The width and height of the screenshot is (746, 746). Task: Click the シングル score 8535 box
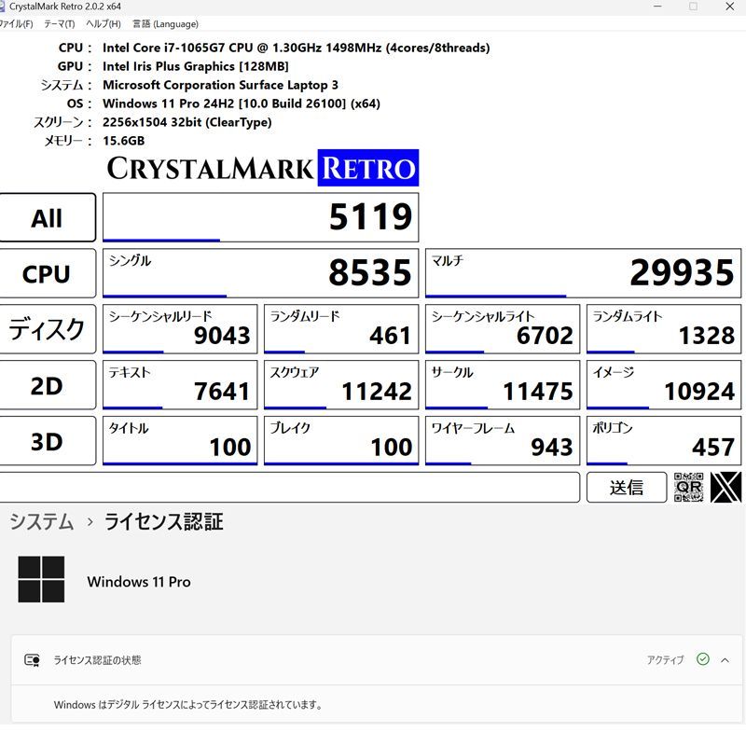click(x=261, y=273)
